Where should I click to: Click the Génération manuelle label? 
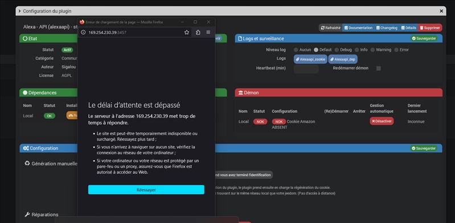(54, 164)
